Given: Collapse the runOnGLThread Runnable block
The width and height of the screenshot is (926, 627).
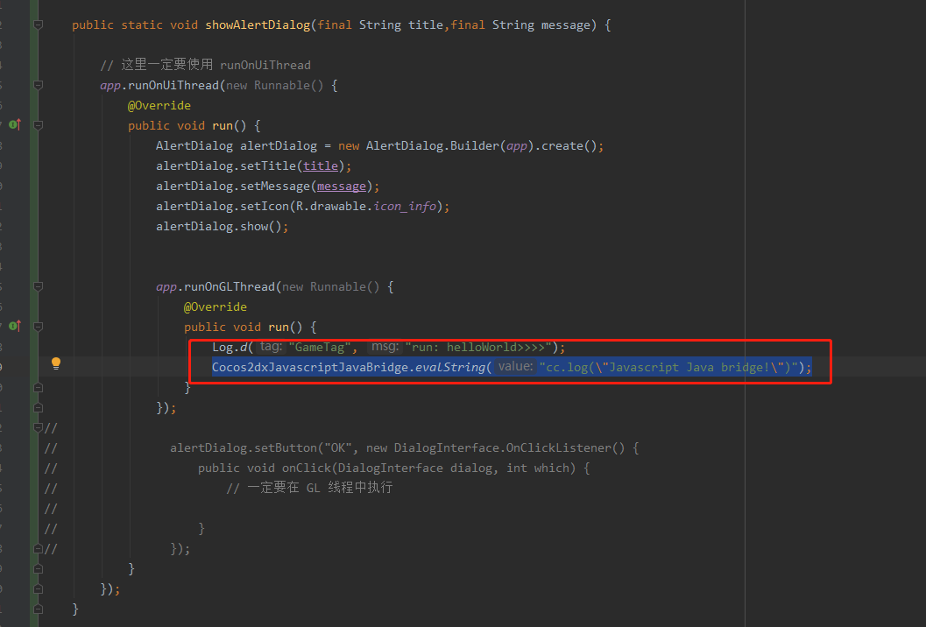Looking at the screenshot, I should 37,286.
